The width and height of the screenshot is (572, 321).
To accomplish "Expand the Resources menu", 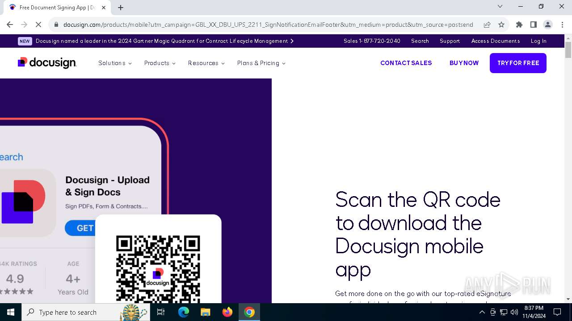I will tap(206, 63).
